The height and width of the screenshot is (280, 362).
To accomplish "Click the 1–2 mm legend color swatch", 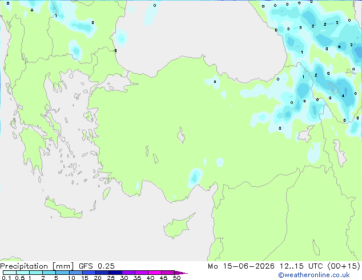I will (x=36, y=273).
